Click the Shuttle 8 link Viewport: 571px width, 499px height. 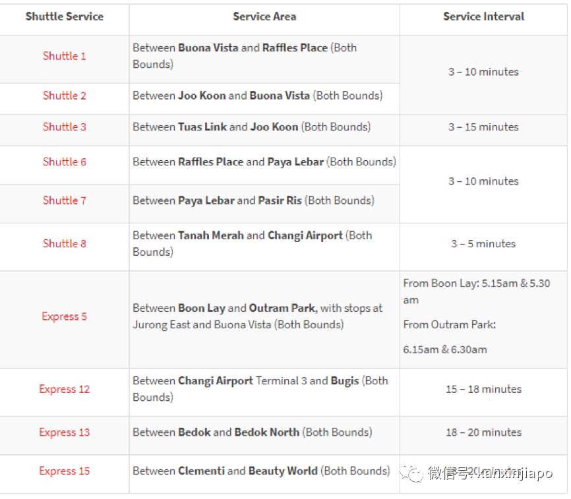(x=65, y=243)
